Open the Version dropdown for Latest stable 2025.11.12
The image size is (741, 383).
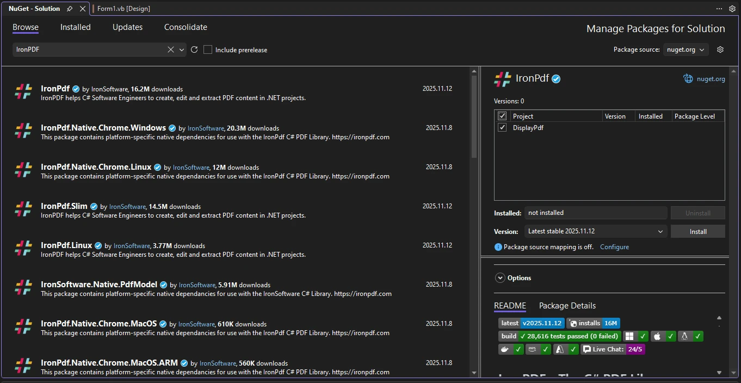tap(595, 231)
